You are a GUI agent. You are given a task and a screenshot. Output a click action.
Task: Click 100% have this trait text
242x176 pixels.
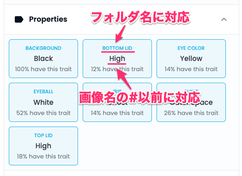click(x=43, y=69)
